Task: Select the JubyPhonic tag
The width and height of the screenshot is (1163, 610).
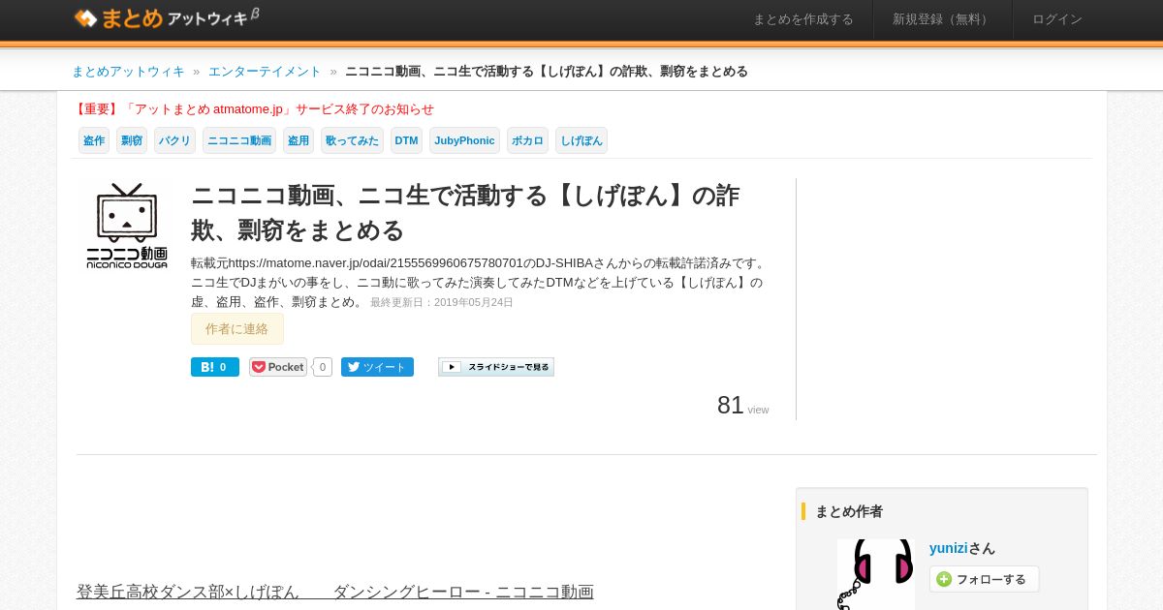Action: click(x=464, y=140)
